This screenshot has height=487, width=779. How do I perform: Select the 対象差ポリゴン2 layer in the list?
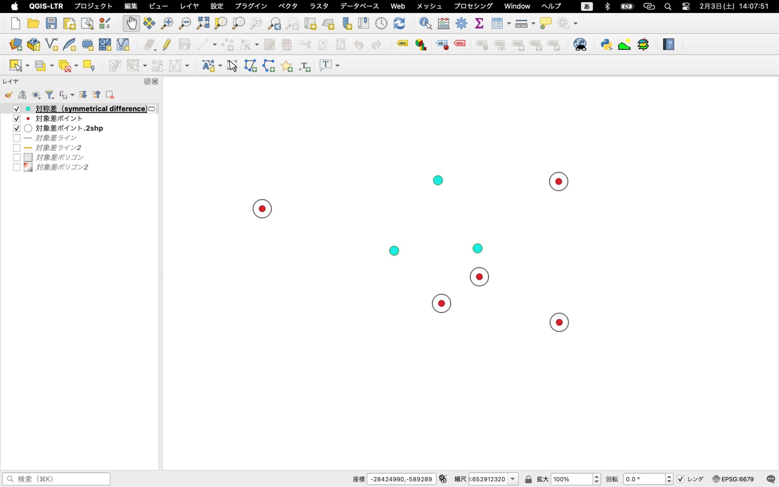coord(62,167)
